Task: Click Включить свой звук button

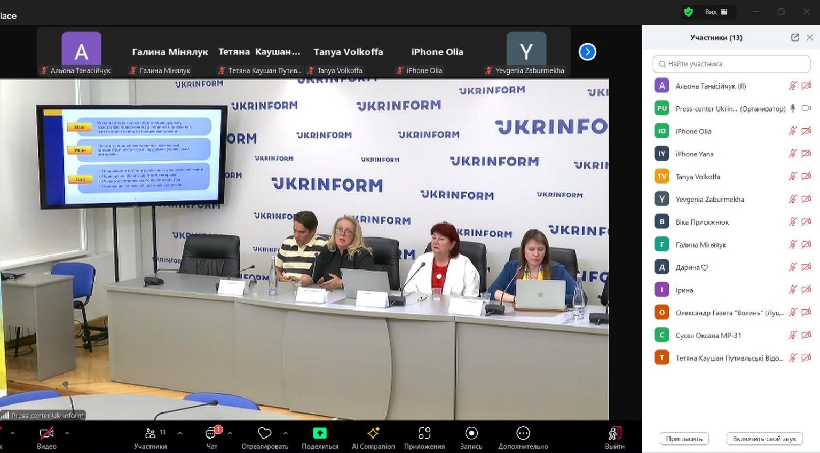Action: pyautogui.click(x=764, y=439)
